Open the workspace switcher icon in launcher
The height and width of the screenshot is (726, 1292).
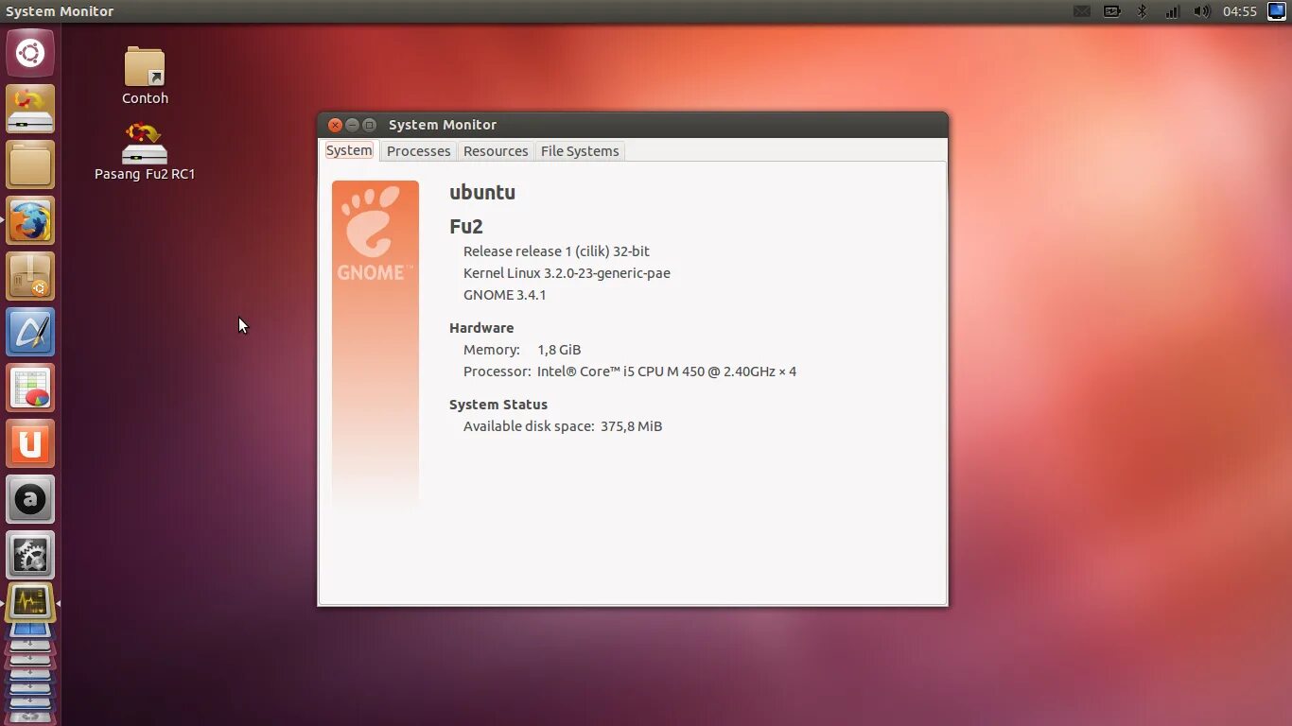tap(30, 631)
